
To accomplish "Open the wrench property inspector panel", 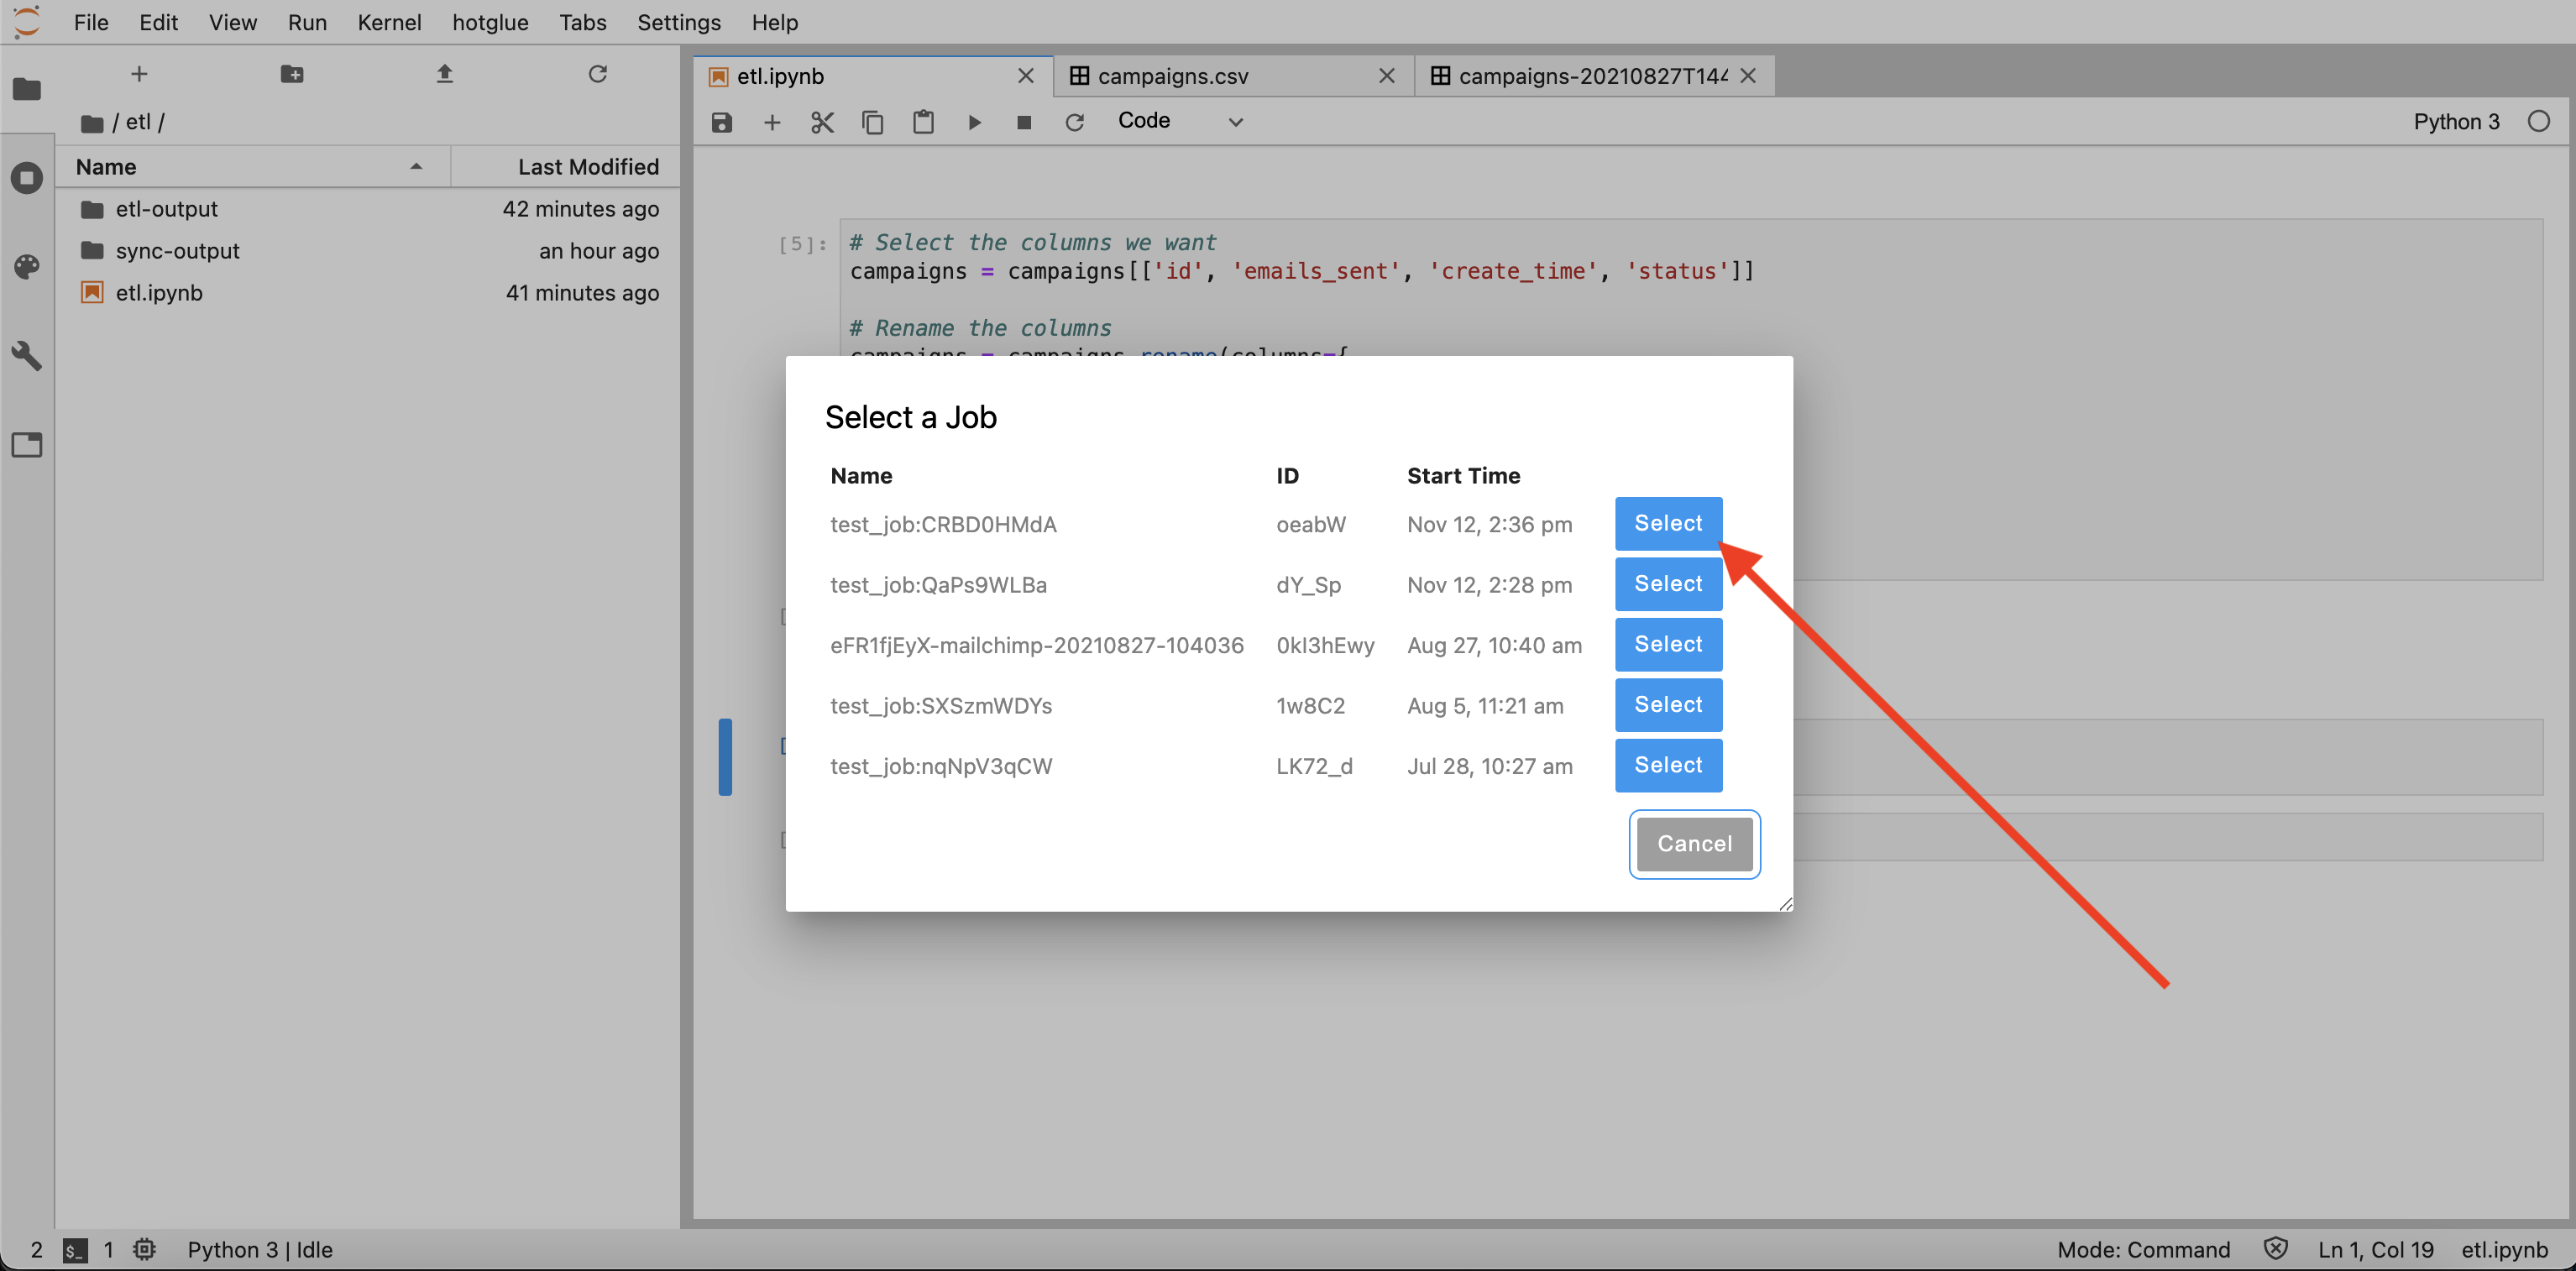I will [x=27, y=355].
